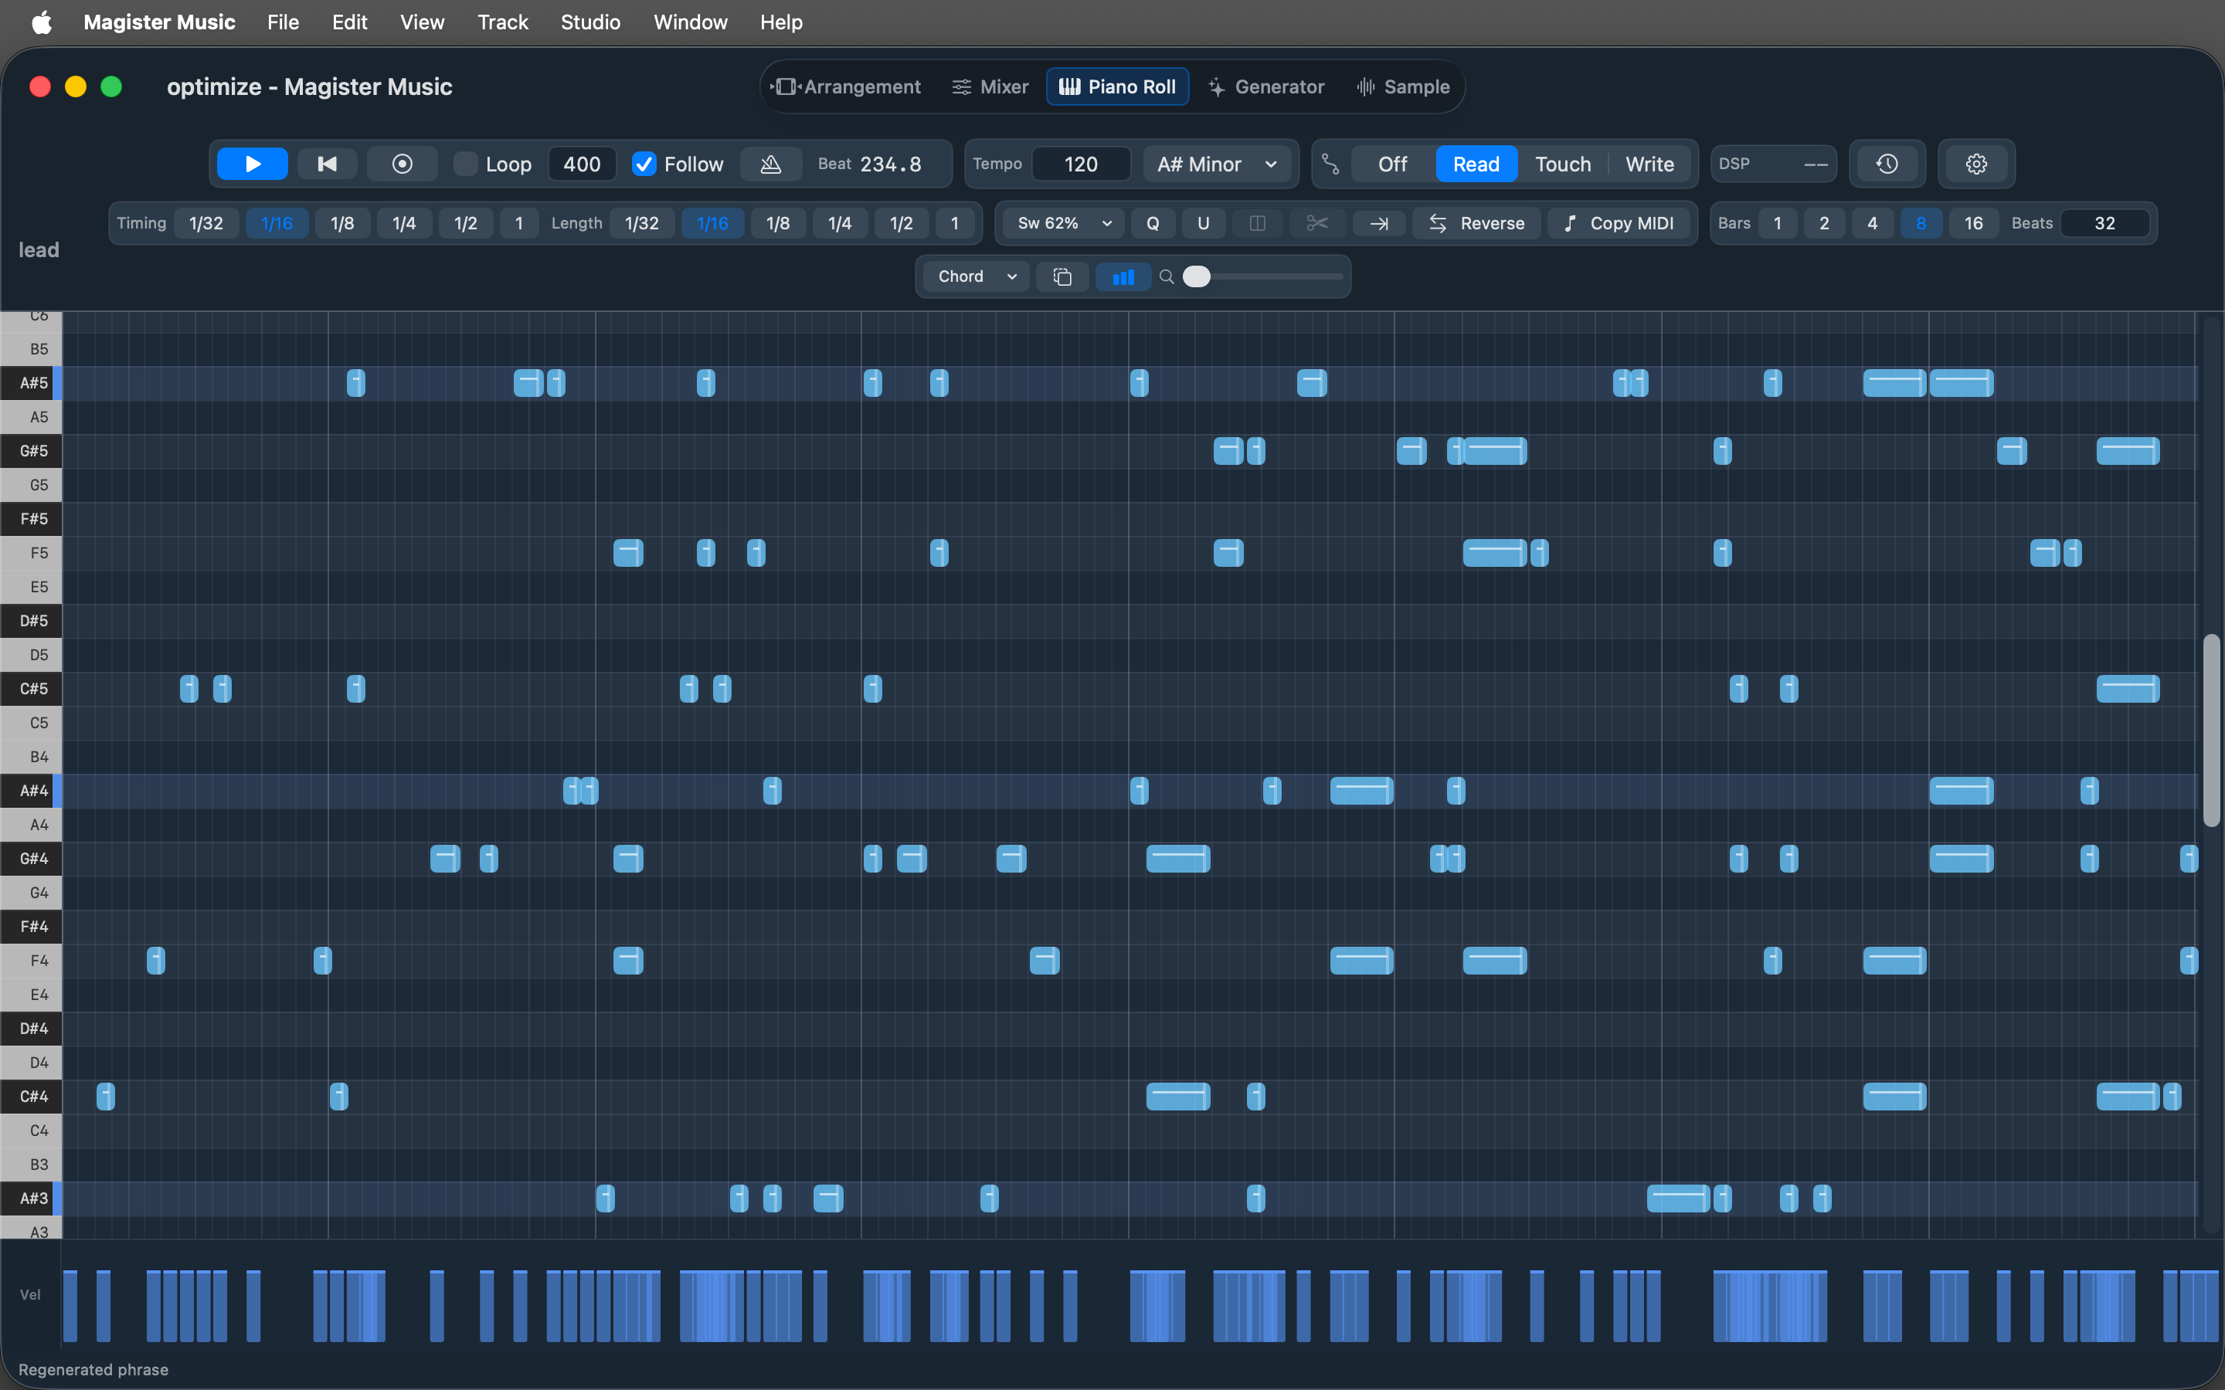Click the Beats field showing 32
This screenshot has height=1390, width=2225.
coord(2104,223)
